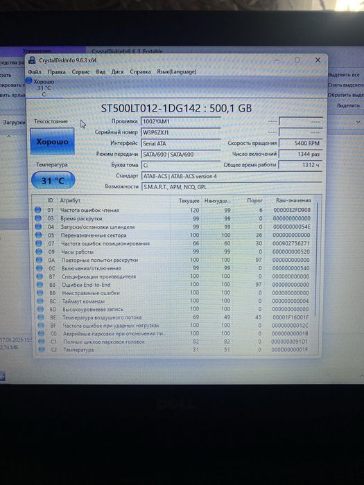Click the Текущее column header
The height and width of the screenshot is (485, 364).
(x=189, y=201)
